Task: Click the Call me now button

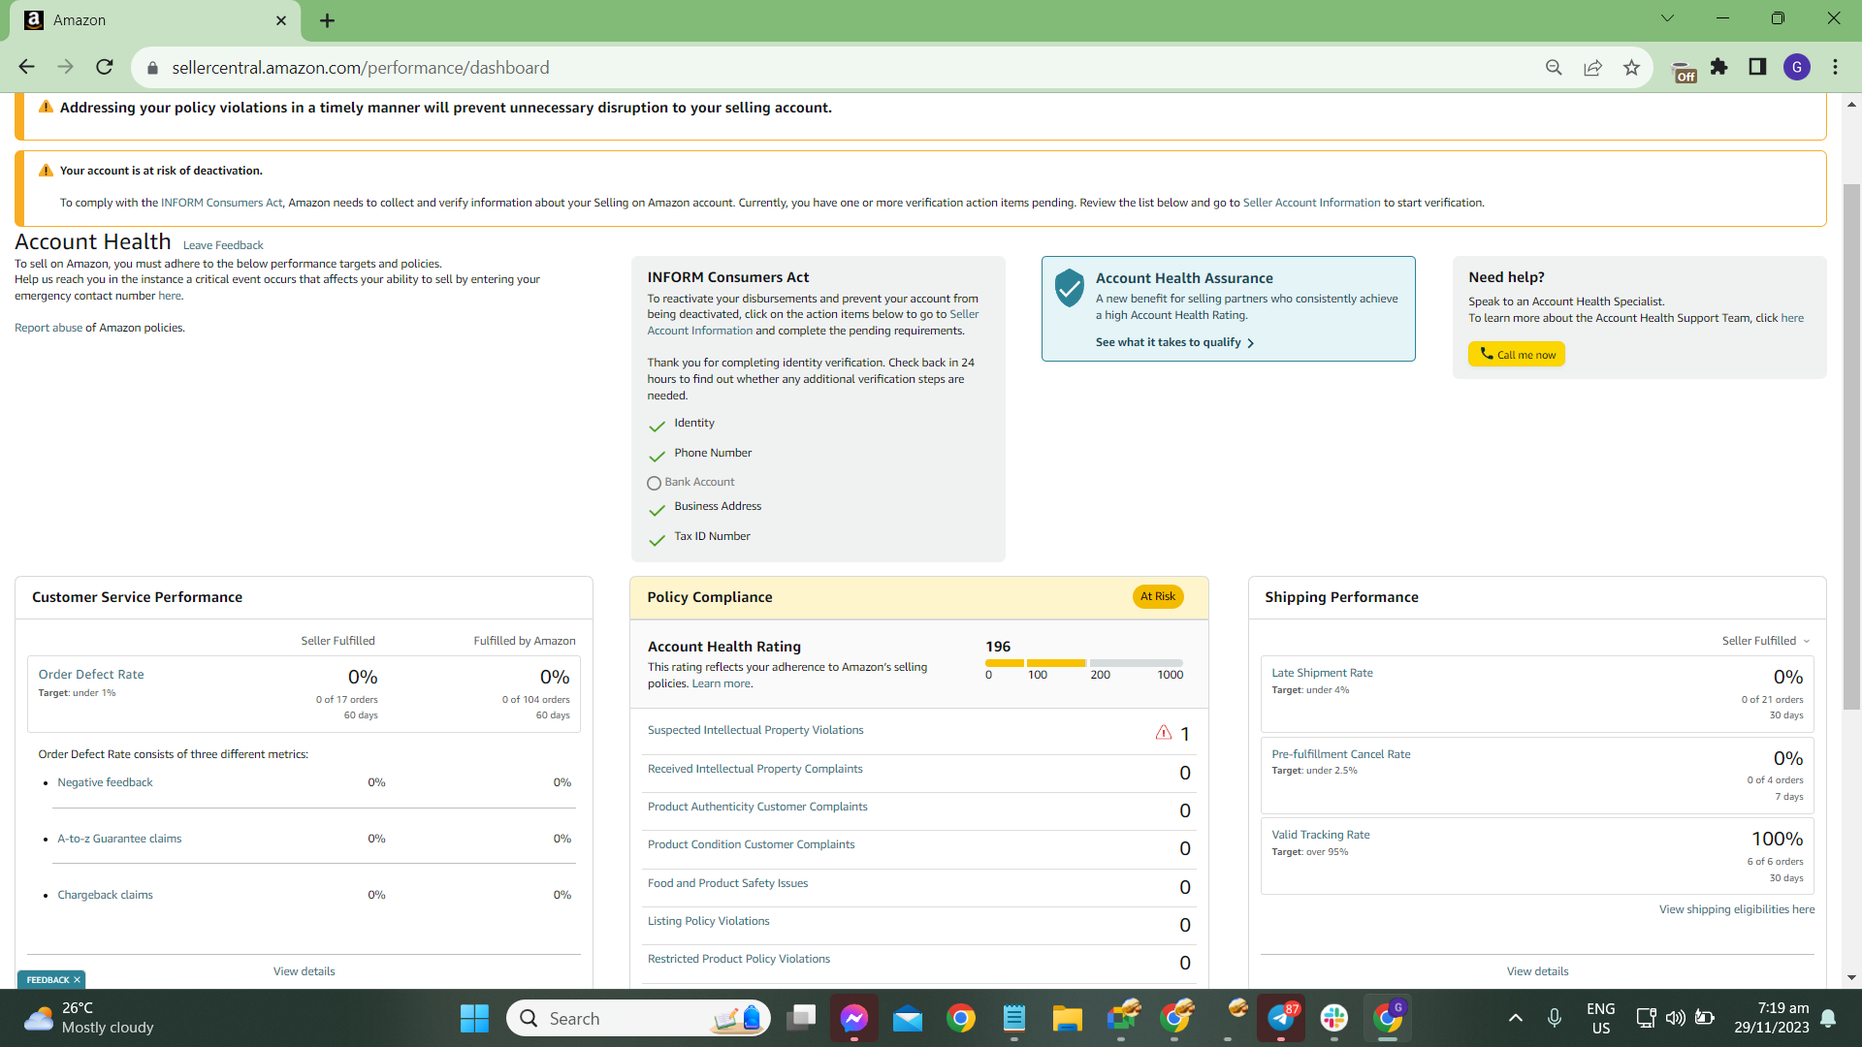Action: tap(1517, 354)
